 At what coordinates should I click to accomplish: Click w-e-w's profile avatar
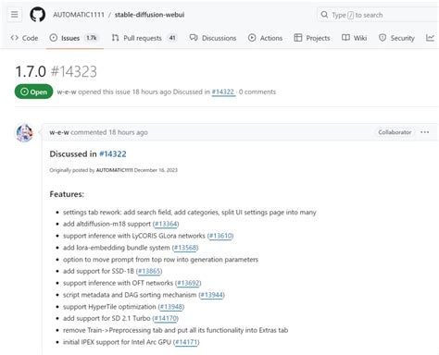pos(24,133)
